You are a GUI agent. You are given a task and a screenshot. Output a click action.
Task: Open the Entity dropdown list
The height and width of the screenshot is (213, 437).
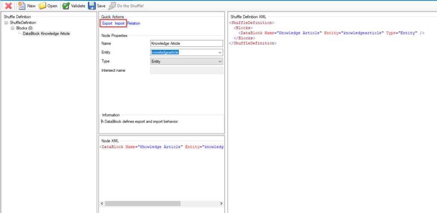click(220, 53)
